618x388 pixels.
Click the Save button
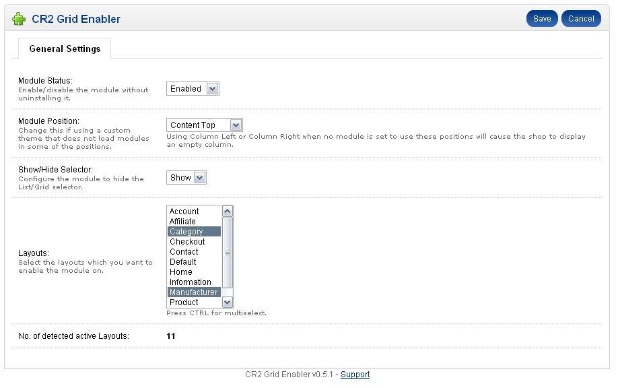(x=542, y=19)
